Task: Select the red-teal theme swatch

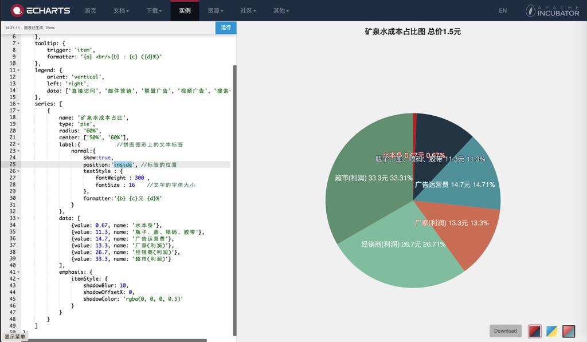Action: [x=569, y=331]
